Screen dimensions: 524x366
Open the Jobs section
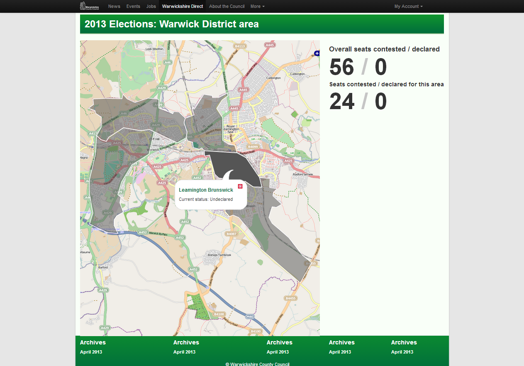151,6
